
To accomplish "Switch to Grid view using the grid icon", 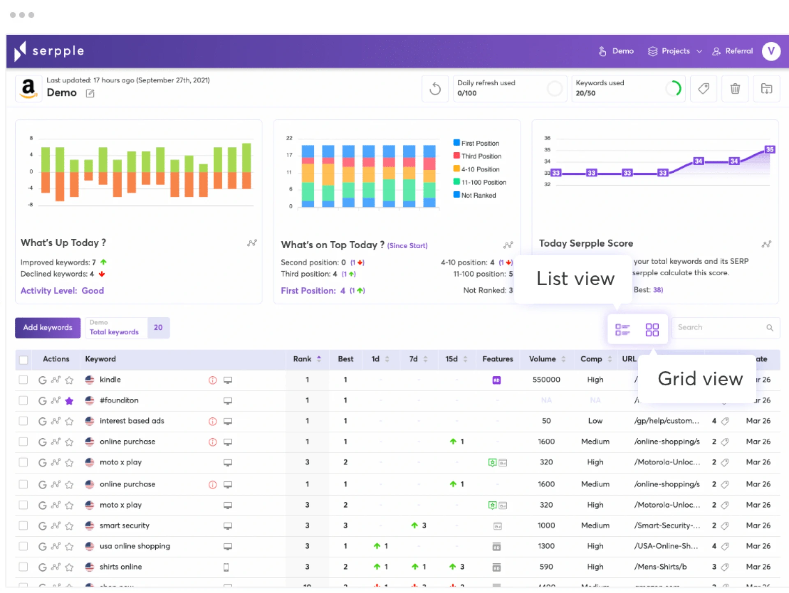I will (652, 329).
